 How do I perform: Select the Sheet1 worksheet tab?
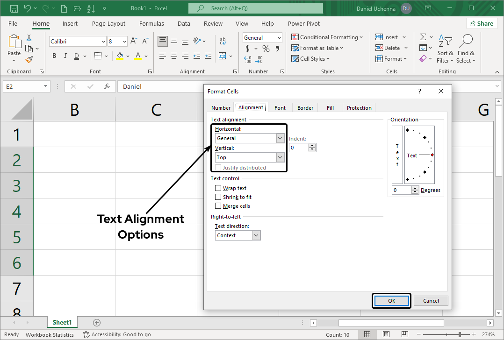click(x=62, y=322)
